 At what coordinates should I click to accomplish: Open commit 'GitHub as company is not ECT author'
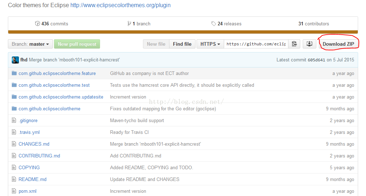tap(149, 74)
